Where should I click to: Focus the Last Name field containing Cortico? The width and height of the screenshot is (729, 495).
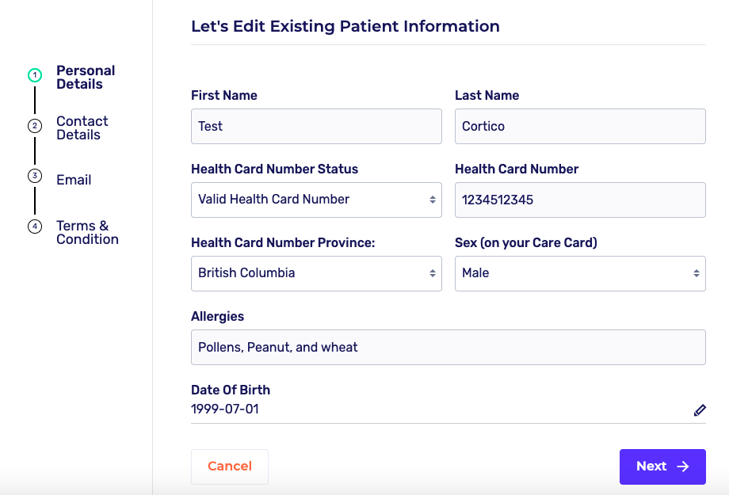580,127
